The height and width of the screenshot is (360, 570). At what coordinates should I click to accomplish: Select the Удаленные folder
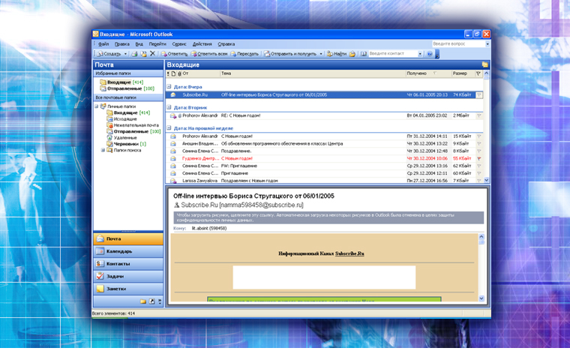pos(121,137)
